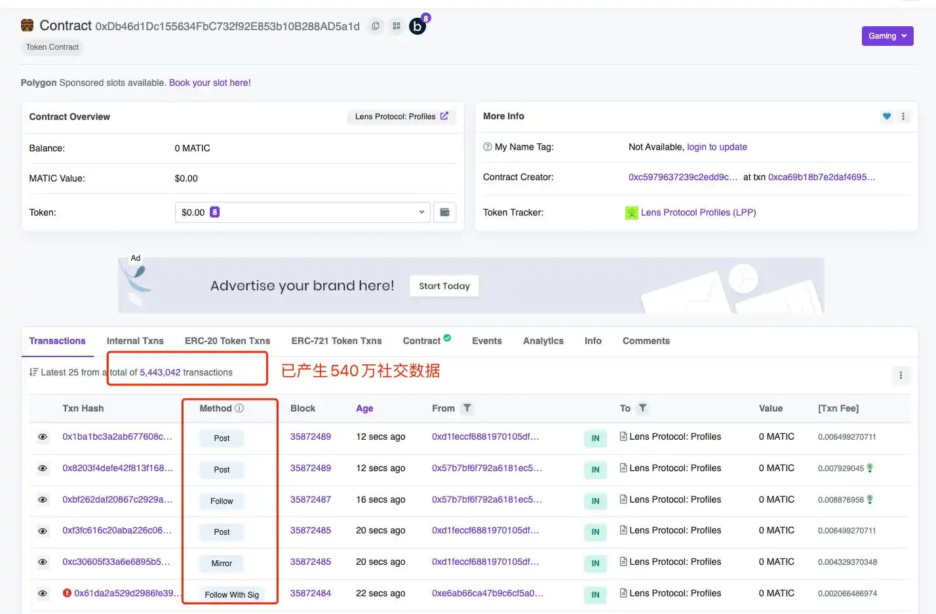Image resolution: width=936 pixels, height=614 pixels.
Task: Favorite this contract using the heart icon
Action: tap(887, 116)
